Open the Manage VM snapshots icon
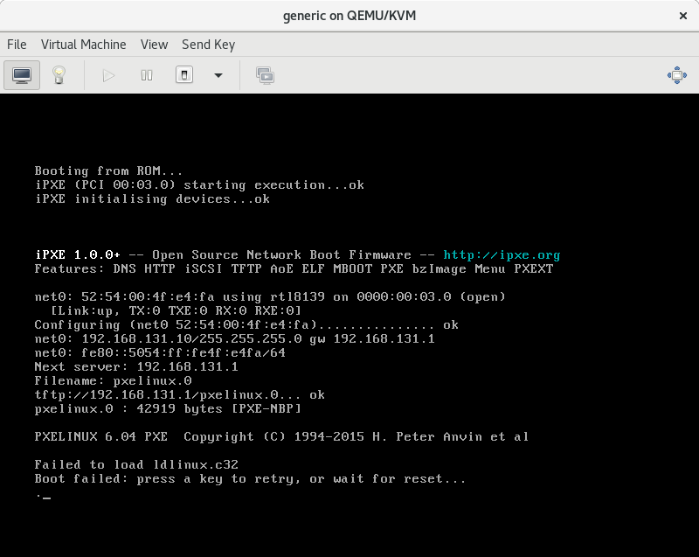 point(266,75)
